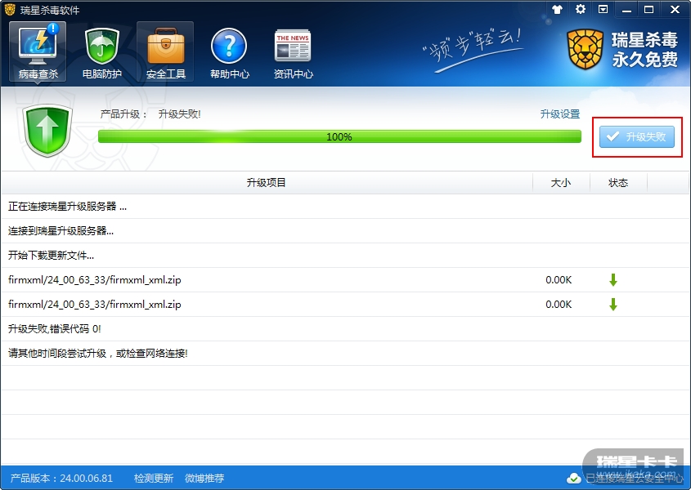Click download arrow of first firmxml row
The height and width of the screenshot is (490, 691).
[x=613, y=280]
